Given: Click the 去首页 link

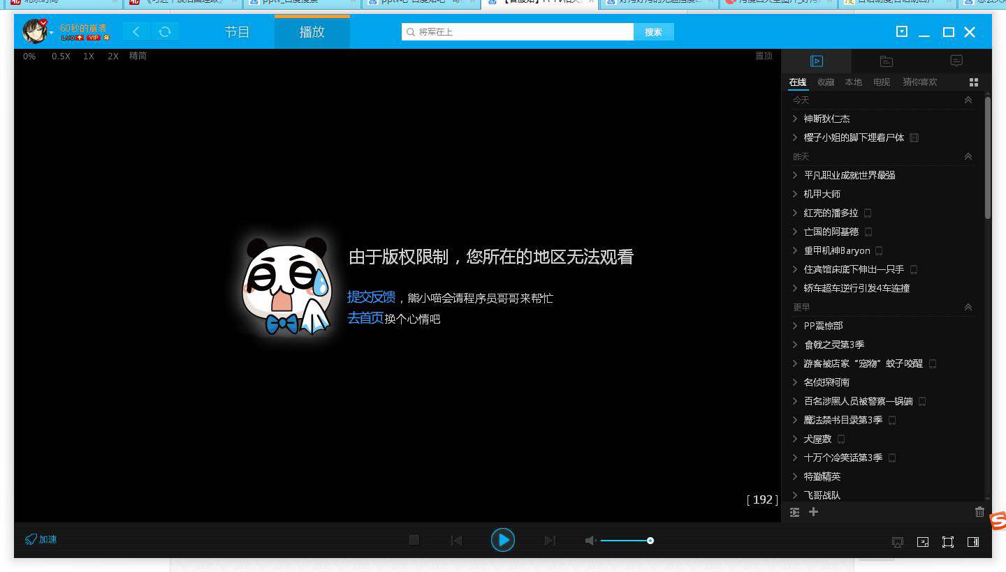Looking at the screenshot, I should (x=365, y=318).
